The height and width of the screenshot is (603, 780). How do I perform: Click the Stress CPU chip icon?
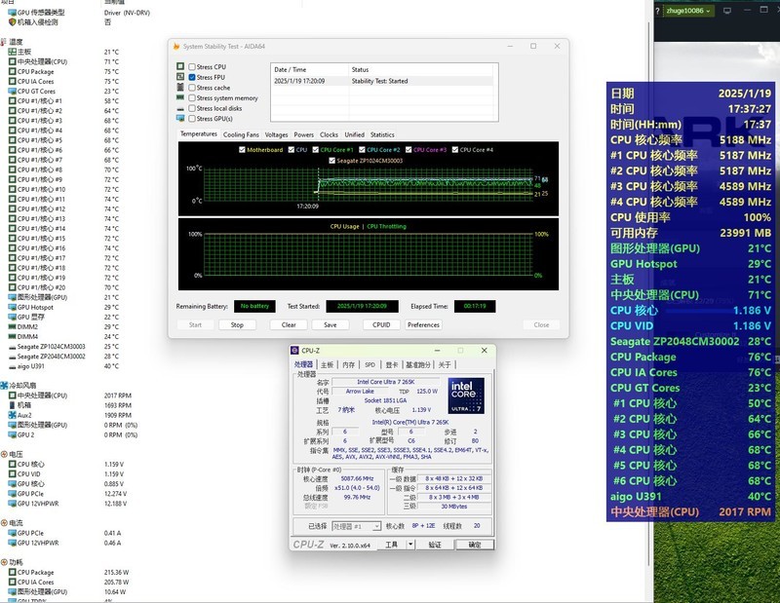[179, 67]
